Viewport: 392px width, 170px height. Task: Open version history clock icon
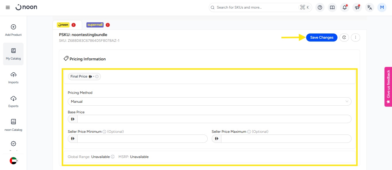344,37
